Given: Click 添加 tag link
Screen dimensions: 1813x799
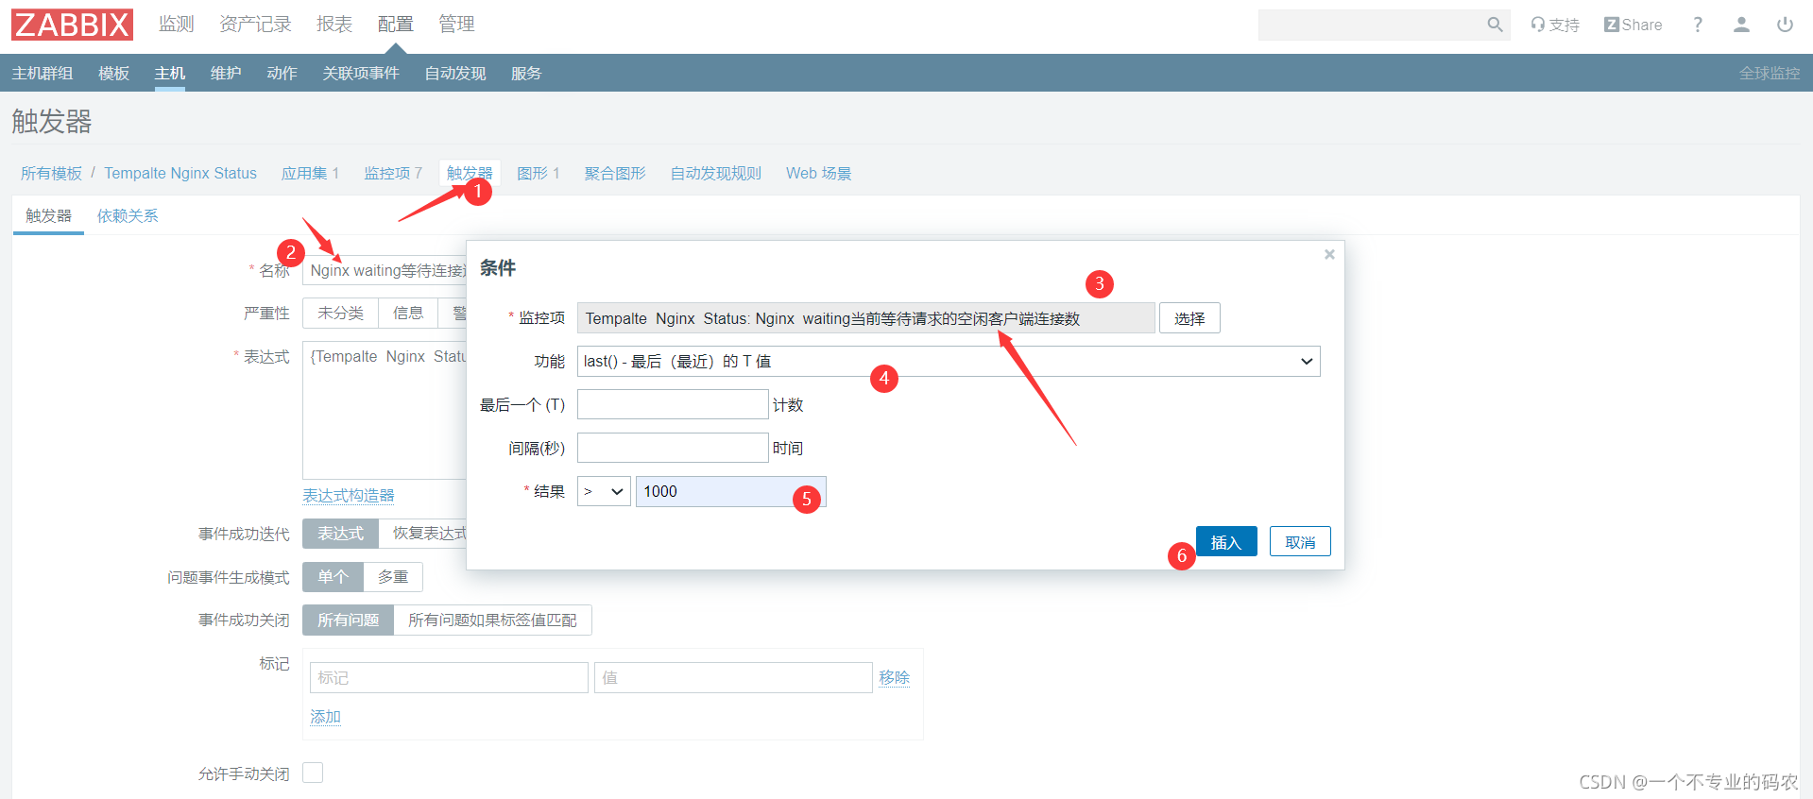Looking at the screenshot, I should (x=325, y=717).
